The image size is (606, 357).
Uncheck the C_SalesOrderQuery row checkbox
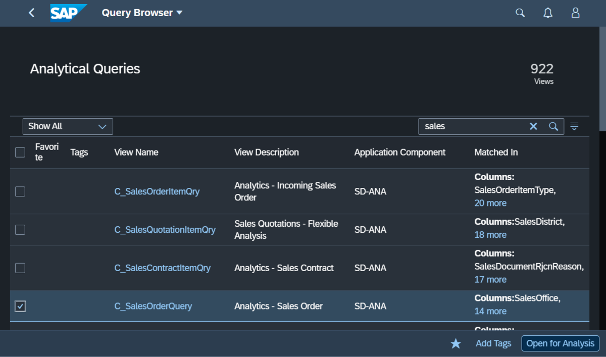tap(20, 305)
